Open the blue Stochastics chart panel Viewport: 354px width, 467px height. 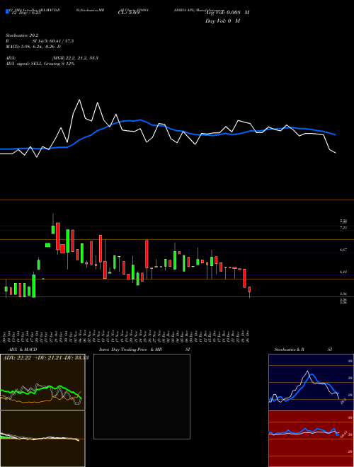tap(311, 382)
